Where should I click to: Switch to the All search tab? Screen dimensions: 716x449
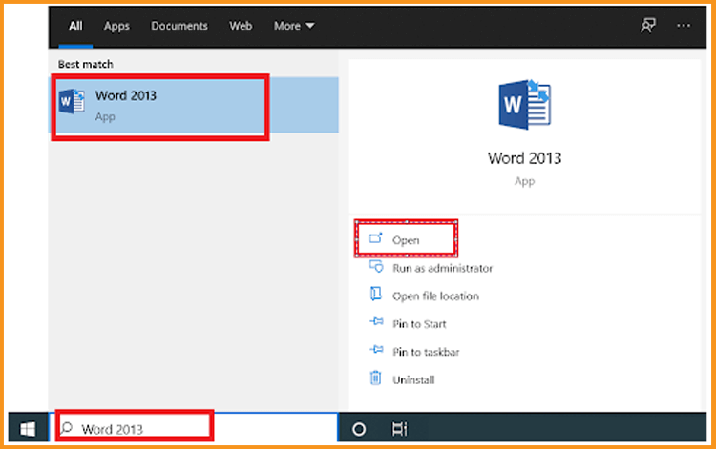[x=75, y=26]
